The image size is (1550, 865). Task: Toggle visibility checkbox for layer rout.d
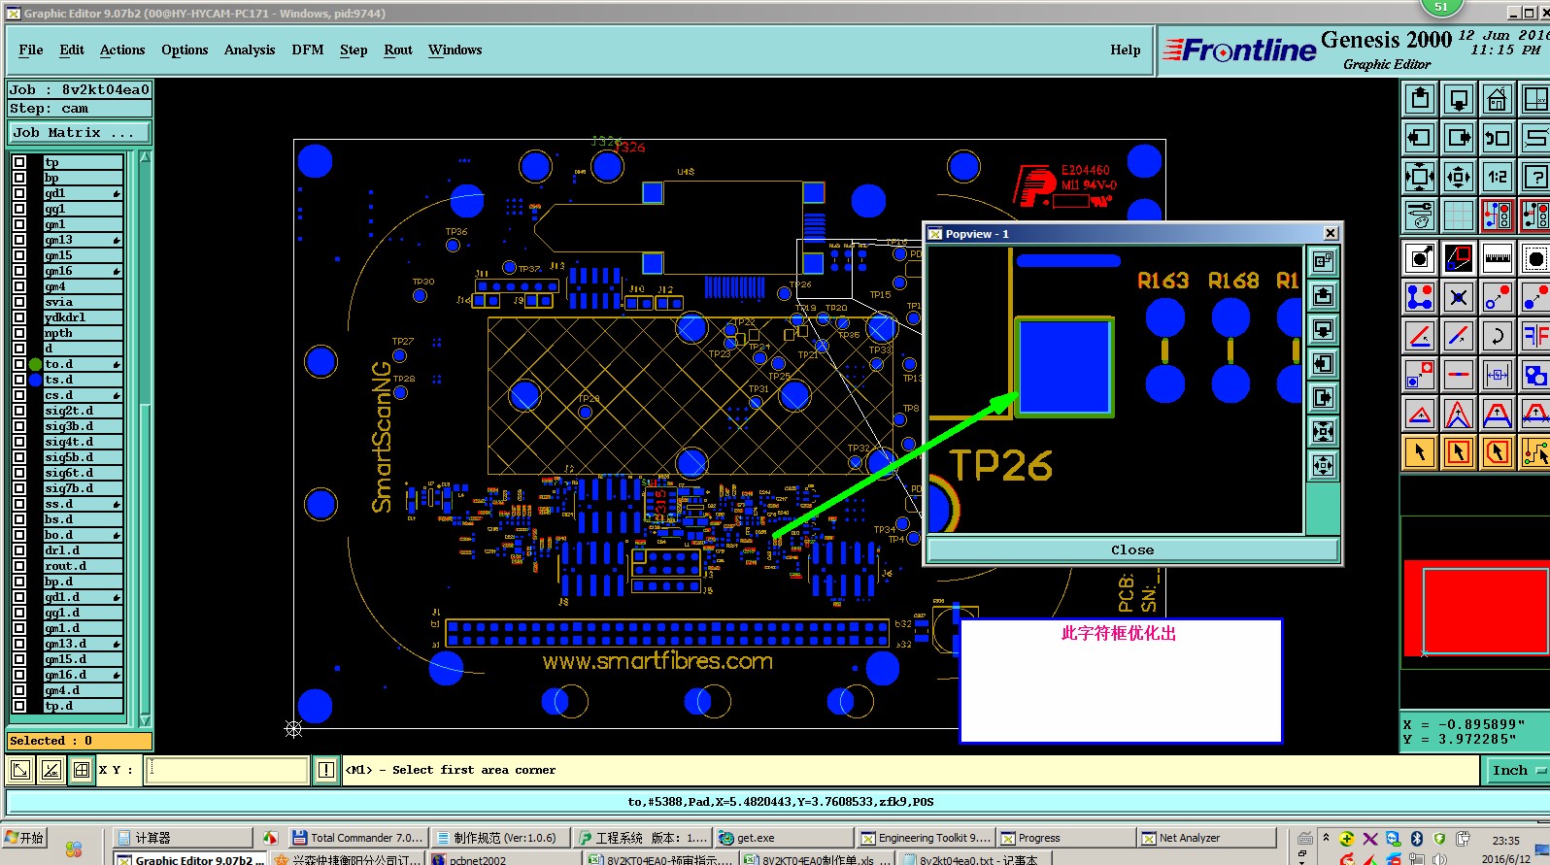[x=19, y=566]
